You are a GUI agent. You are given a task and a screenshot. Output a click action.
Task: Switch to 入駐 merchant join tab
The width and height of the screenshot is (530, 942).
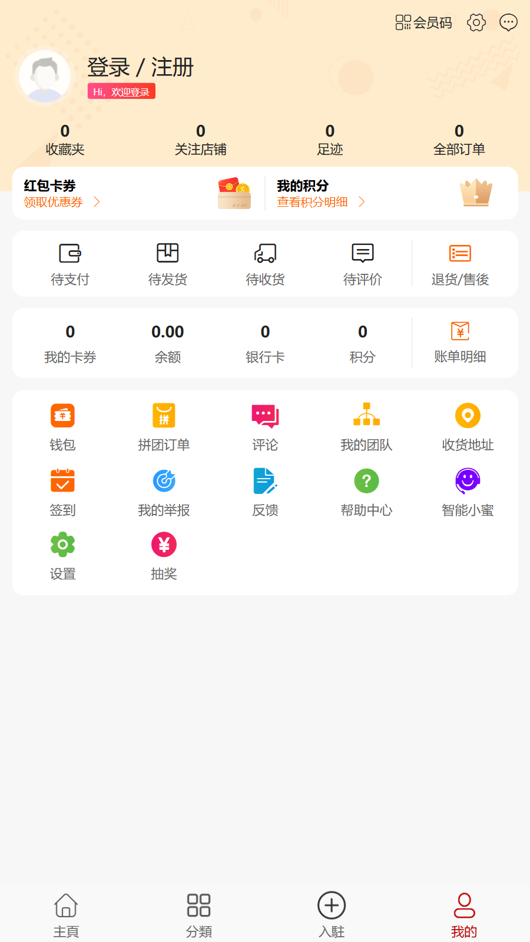point(332,916)
